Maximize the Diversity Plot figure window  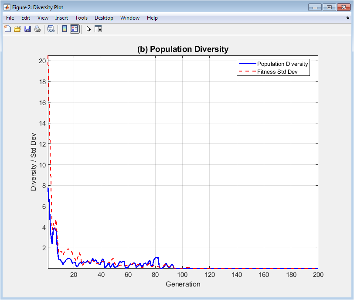(x=330, y=7)
